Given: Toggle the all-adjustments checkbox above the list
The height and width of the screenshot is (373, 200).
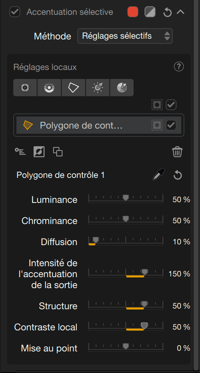Looking at the screenshot, I should tap(171, 105).
